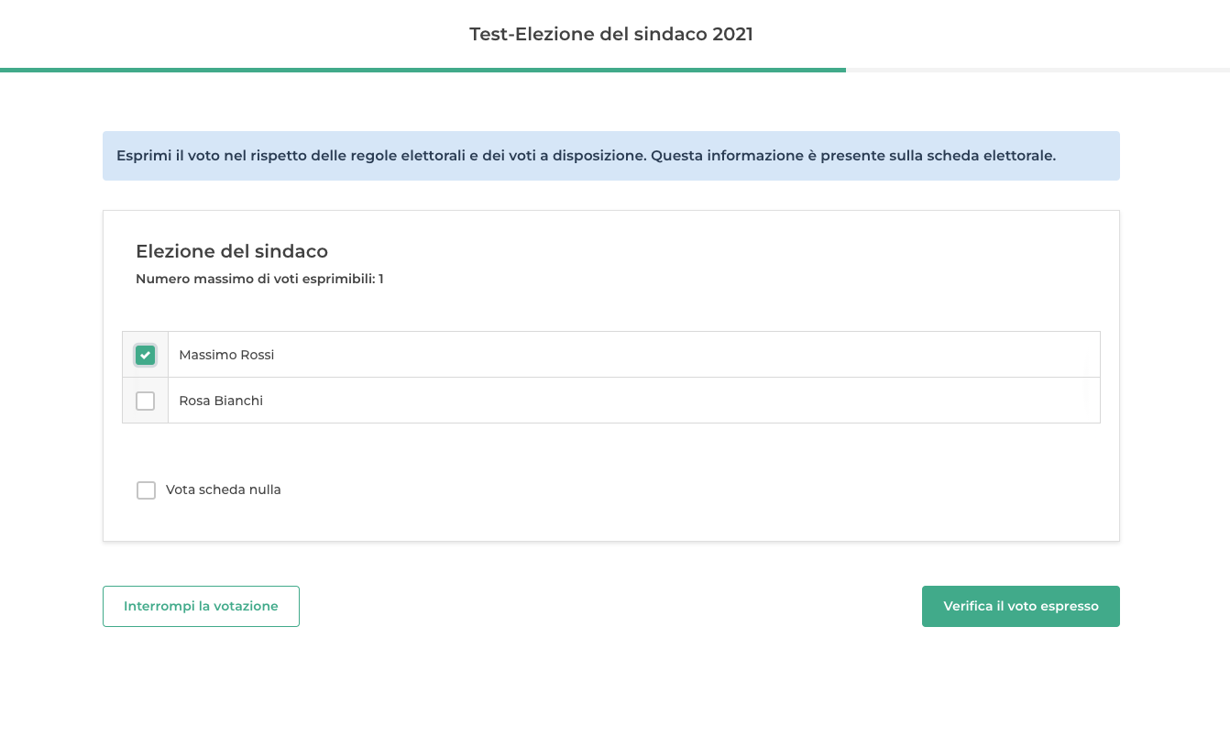Click the Elezione del sindaco heading
Image resolution: width=1230 pixels, height=737 pixels.
(232, 251)
